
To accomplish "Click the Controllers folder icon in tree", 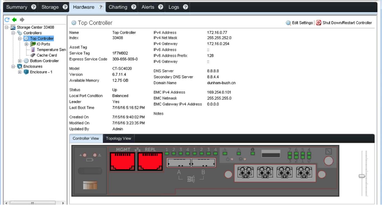I will [20, 33].
